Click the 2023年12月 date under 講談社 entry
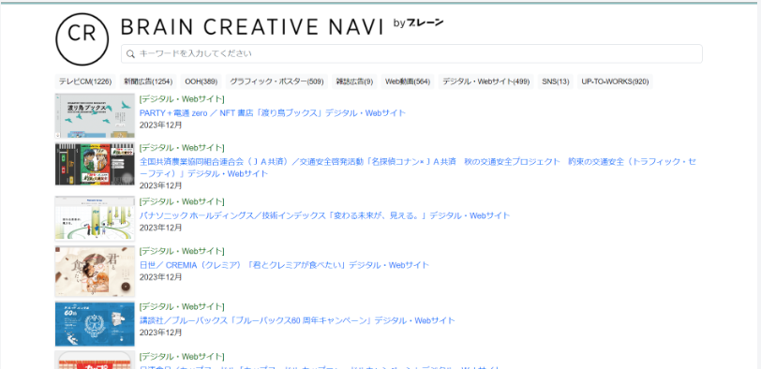 tap(160, 332)
